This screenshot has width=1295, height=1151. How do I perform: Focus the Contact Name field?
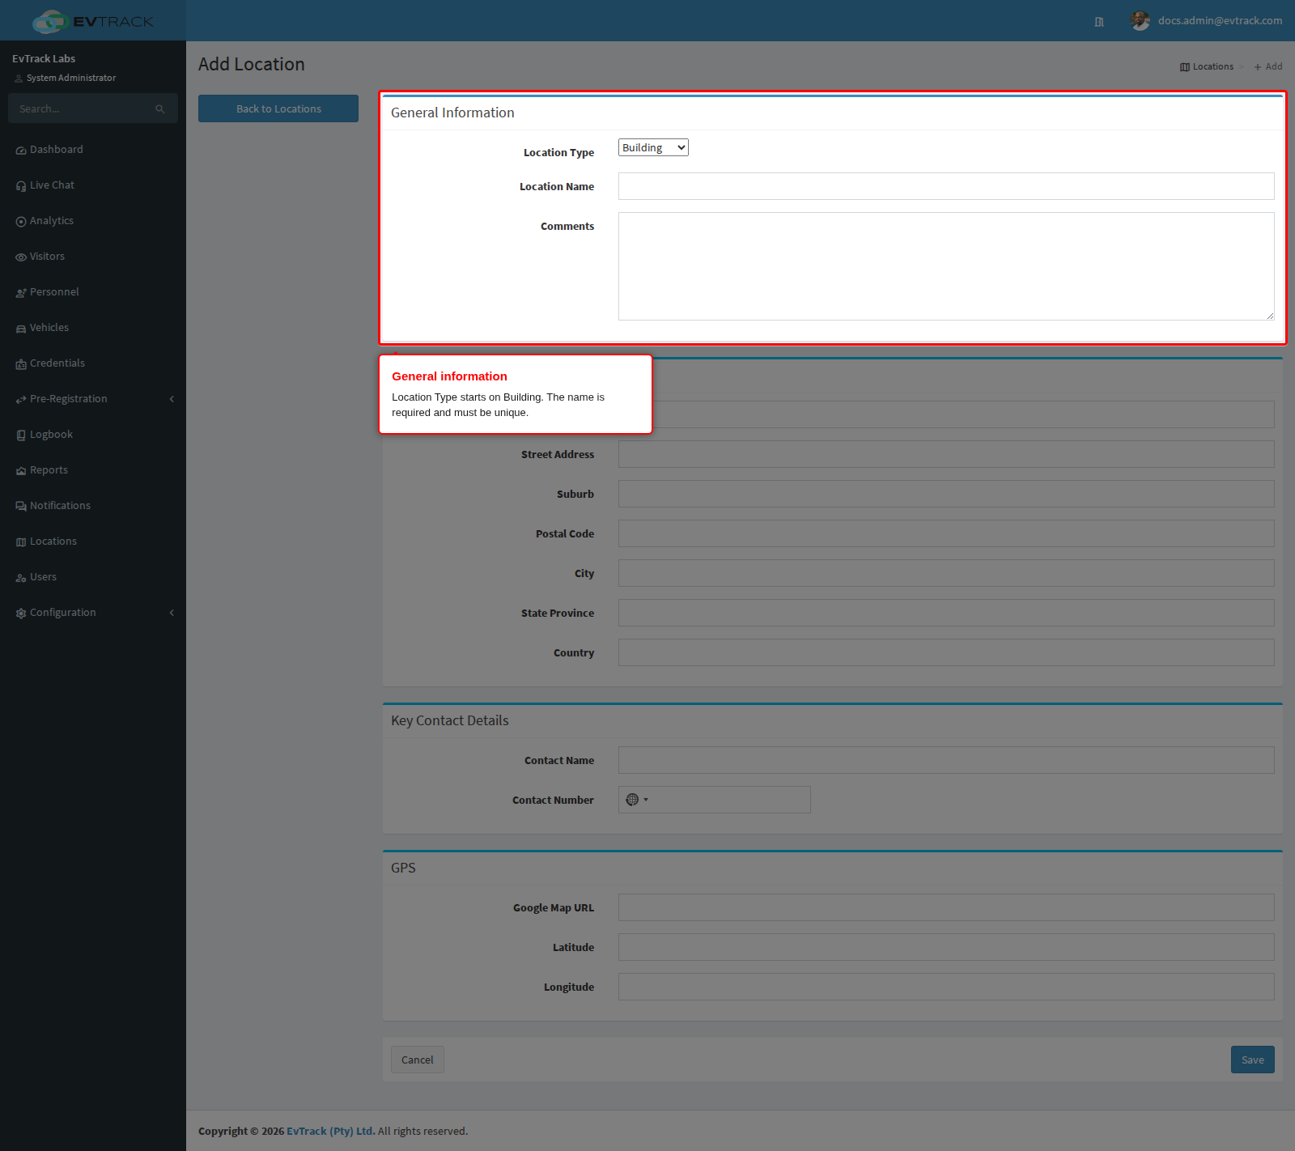[946, 760]
